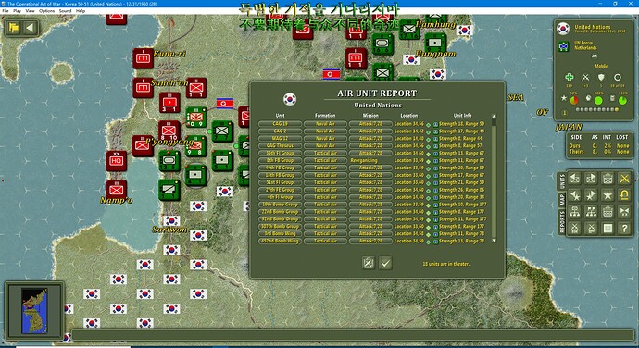Click the Mission button for 51st FI Group

pos(370,182)
